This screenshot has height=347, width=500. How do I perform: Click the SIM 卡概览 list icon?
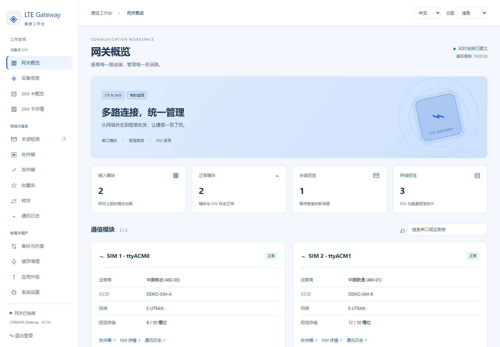coord(14,94)
